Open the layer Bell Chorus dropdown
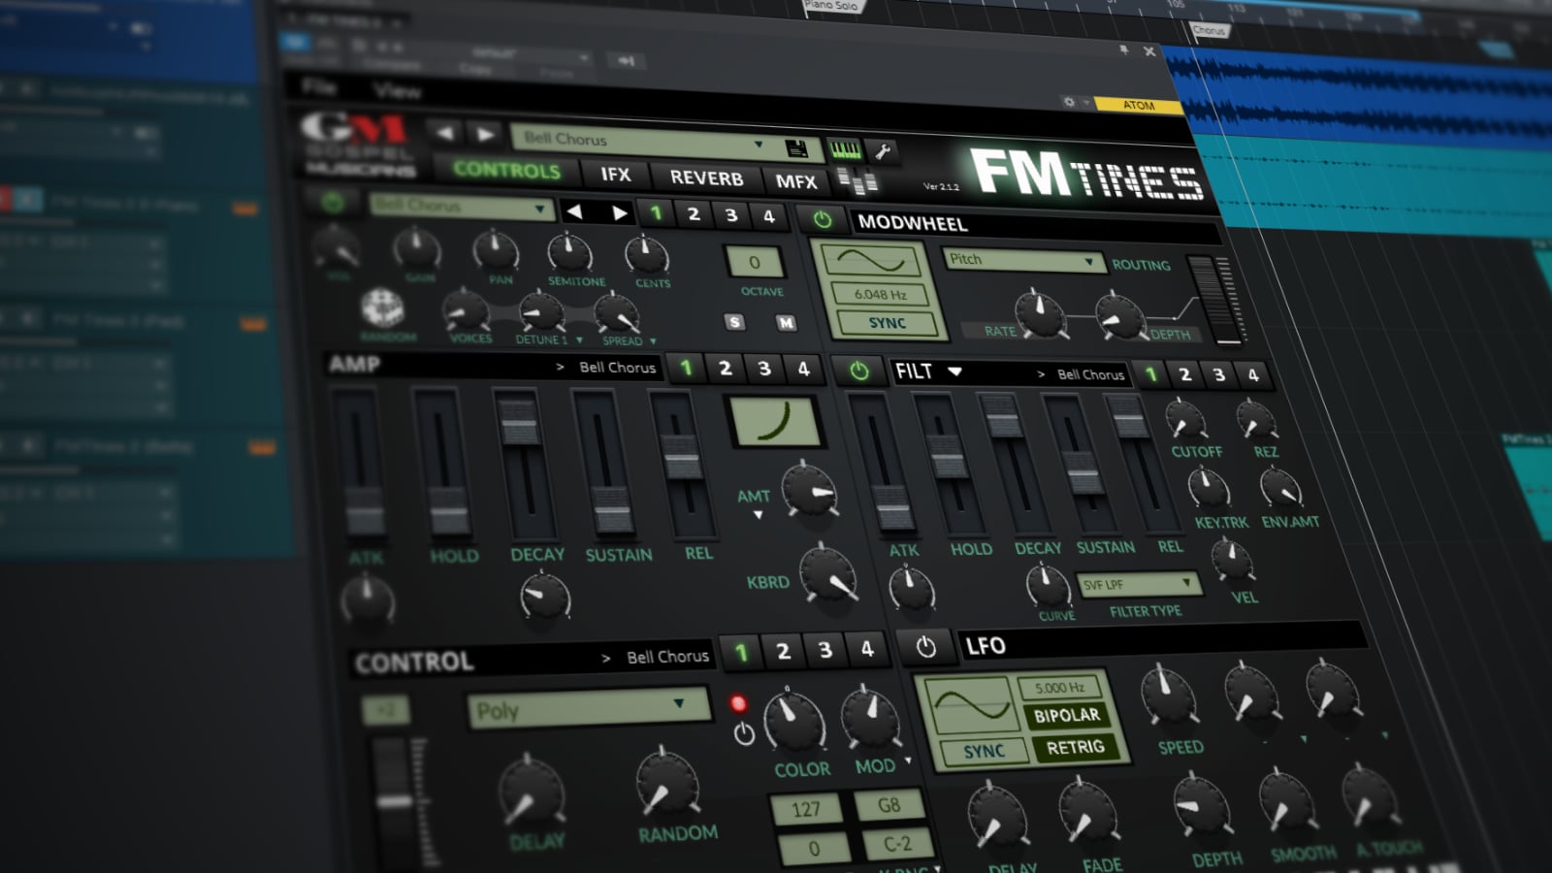The image size is (1552, 873). coord(463,207)
